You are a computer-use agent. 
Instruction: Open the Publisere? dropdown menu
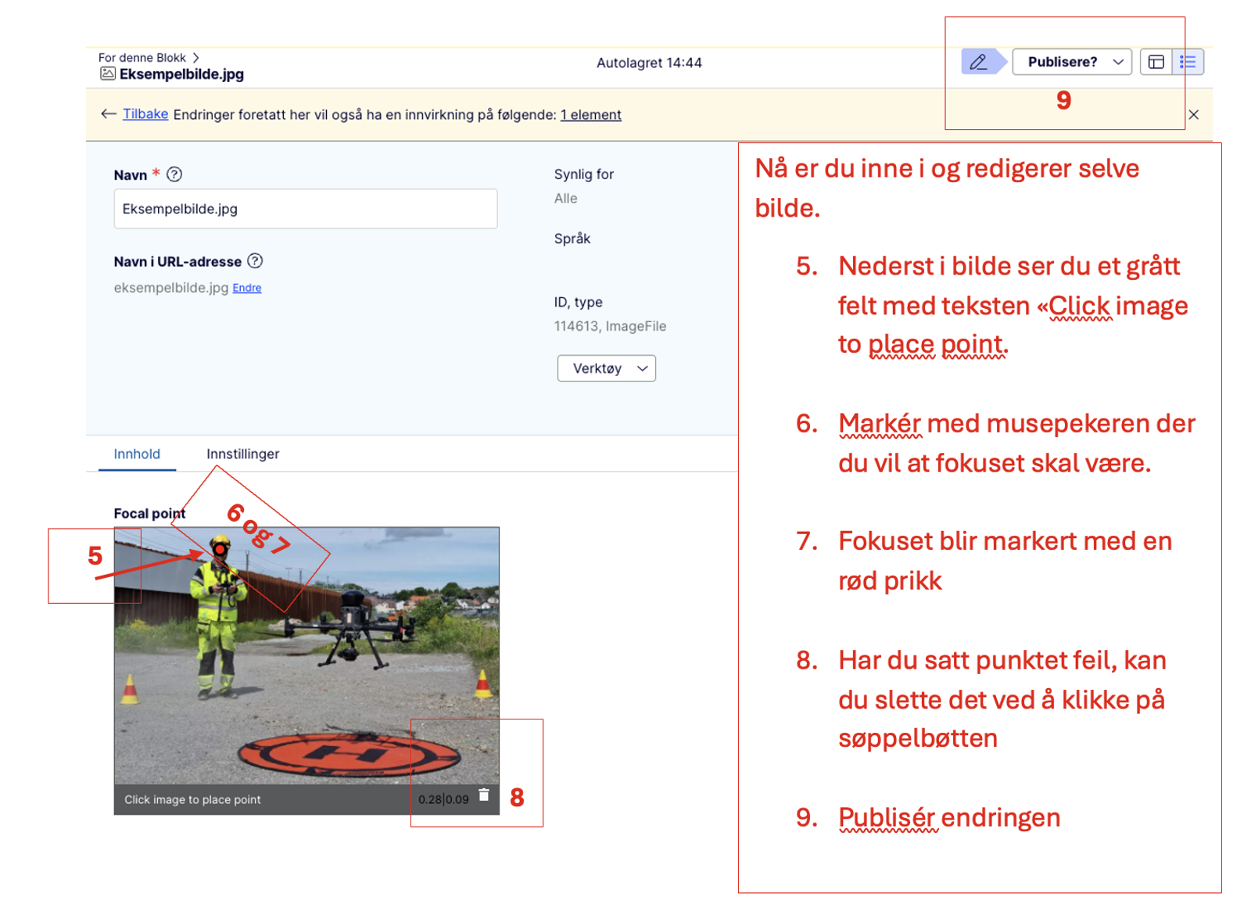pyautogui.click(x=1071, y=62)
